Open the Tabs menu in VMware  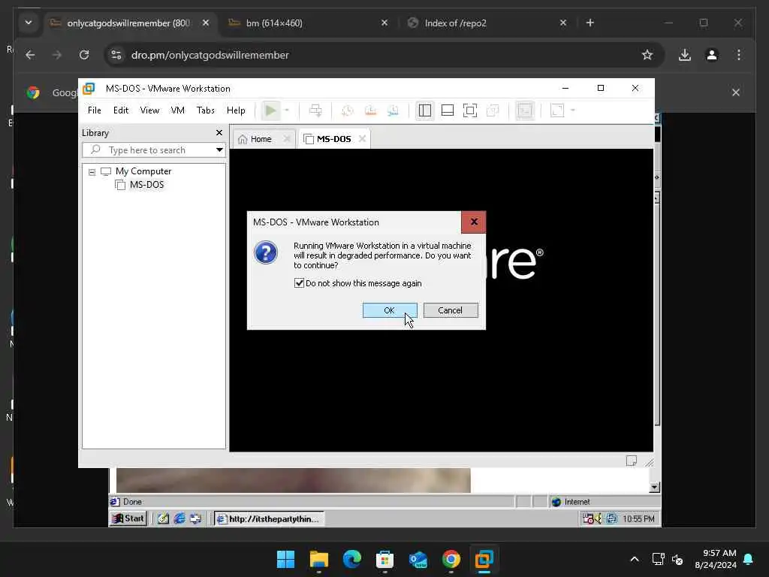[206, 110]
